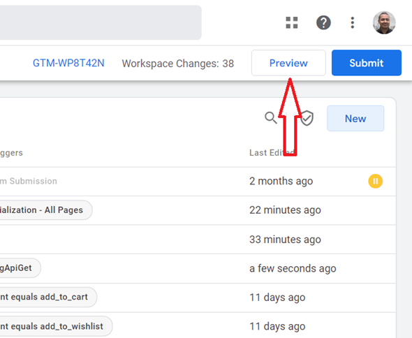Image resolution: width=412 pixels, height=338 pixels.
Task: Click the GTM-WP8T42N container ID link
Action: [68, 63]
